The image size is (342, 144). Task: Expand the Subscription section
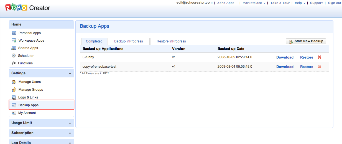tap(70, 133)
